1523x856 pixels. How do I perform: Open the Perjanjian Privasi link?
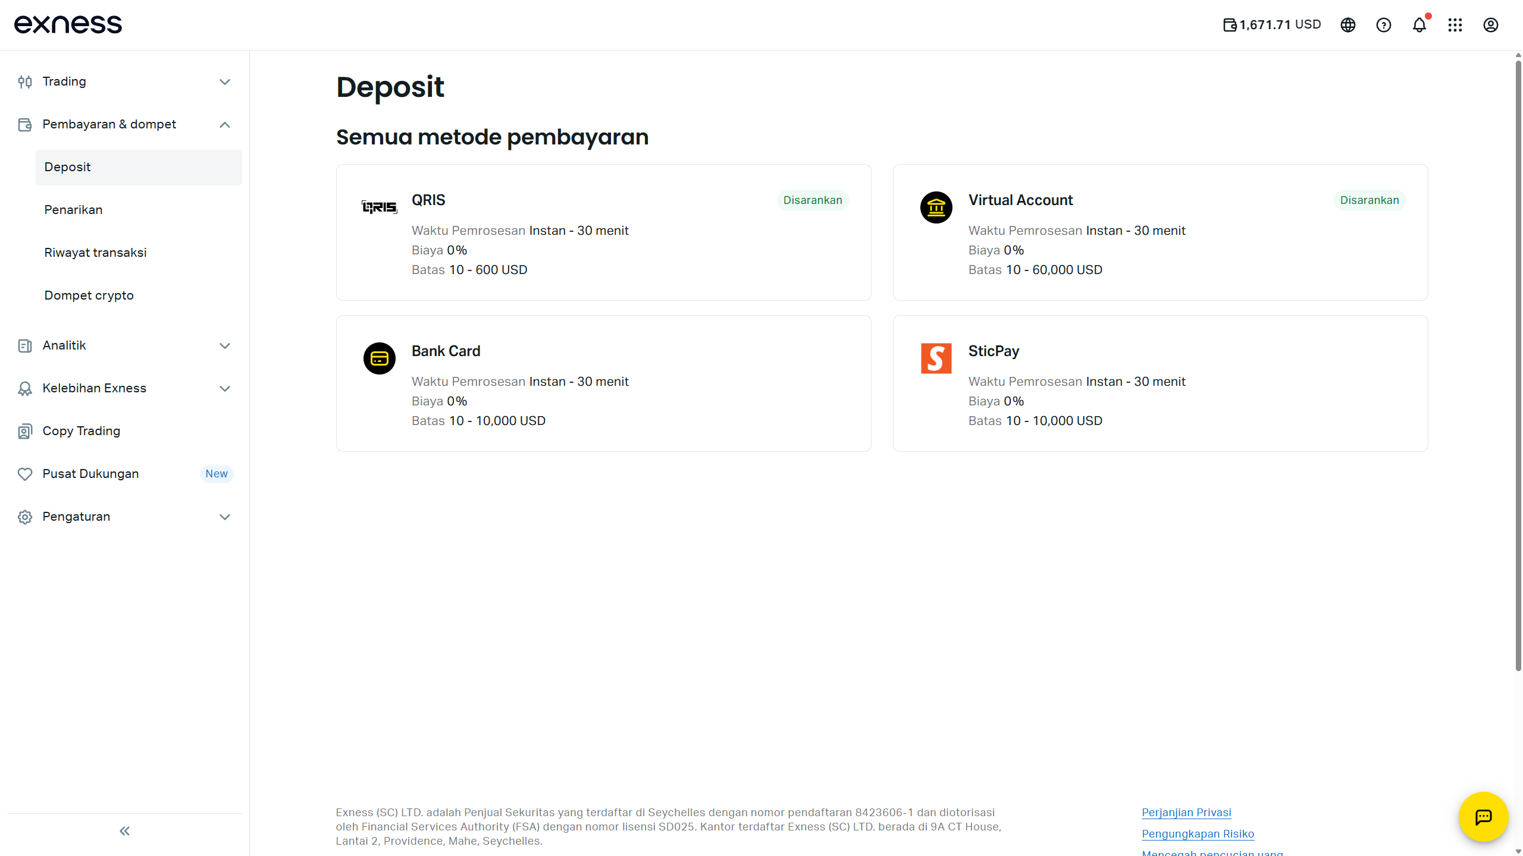(x=1186, y=812)
